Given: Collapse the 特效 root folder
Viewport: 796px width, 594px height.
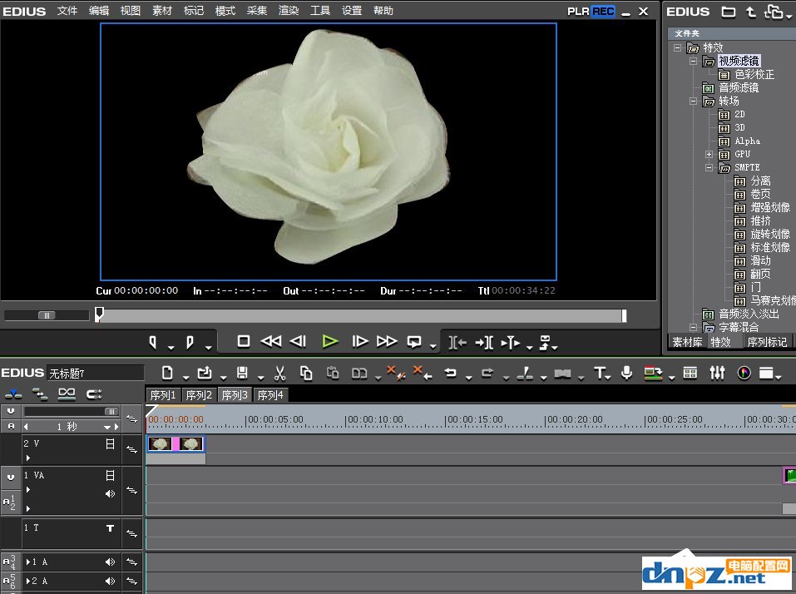Looking at the screenshot, I should click(x=677, y=47).
